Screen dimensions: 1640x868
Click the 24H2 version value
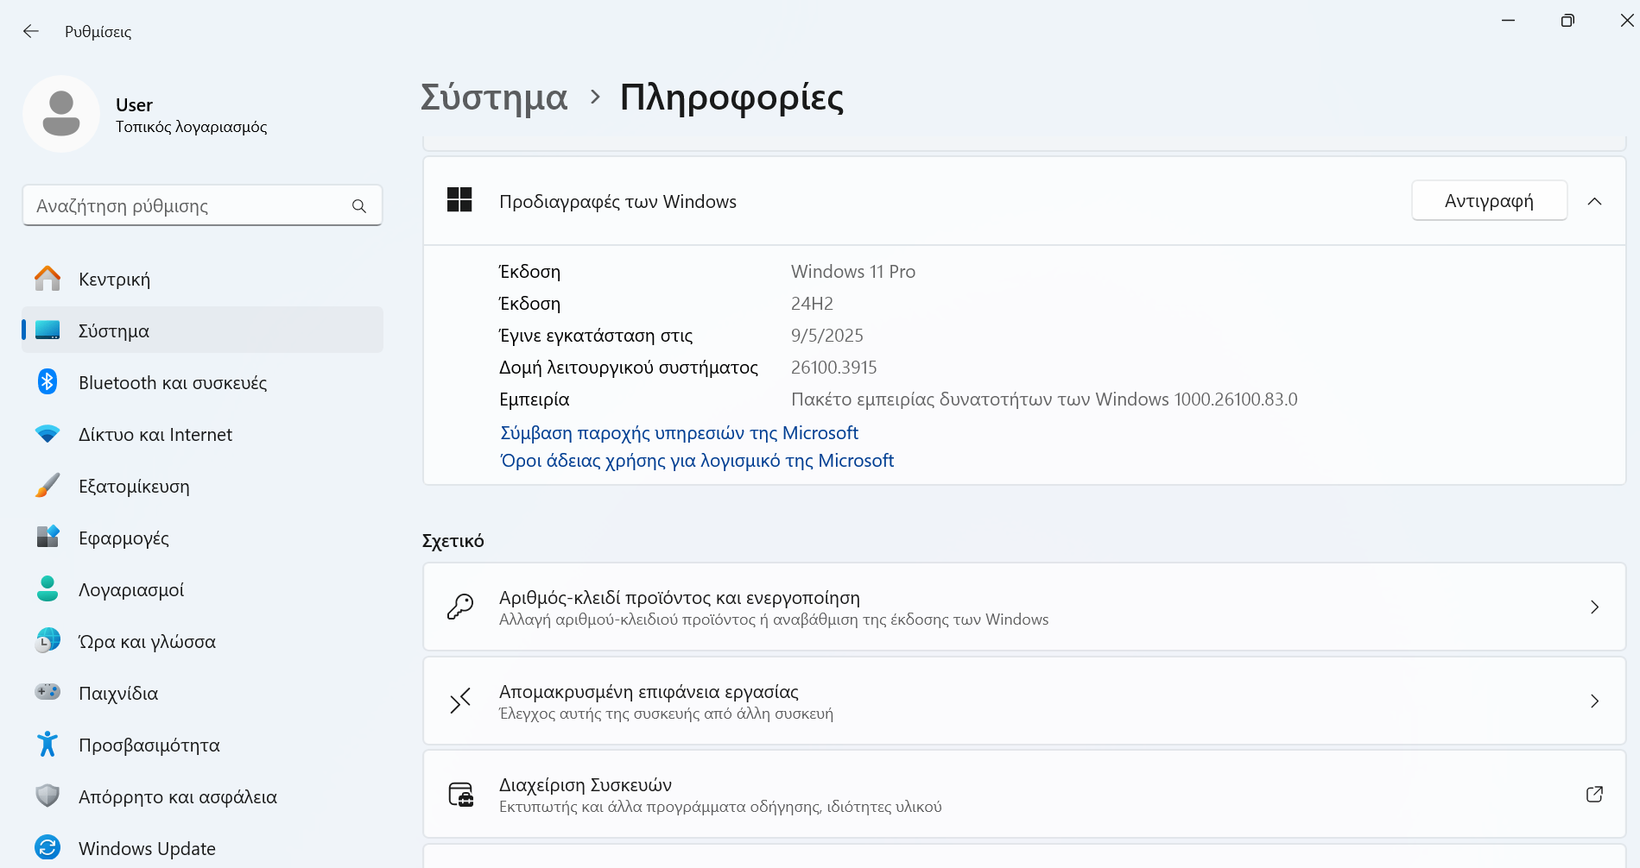click(812, 304)
